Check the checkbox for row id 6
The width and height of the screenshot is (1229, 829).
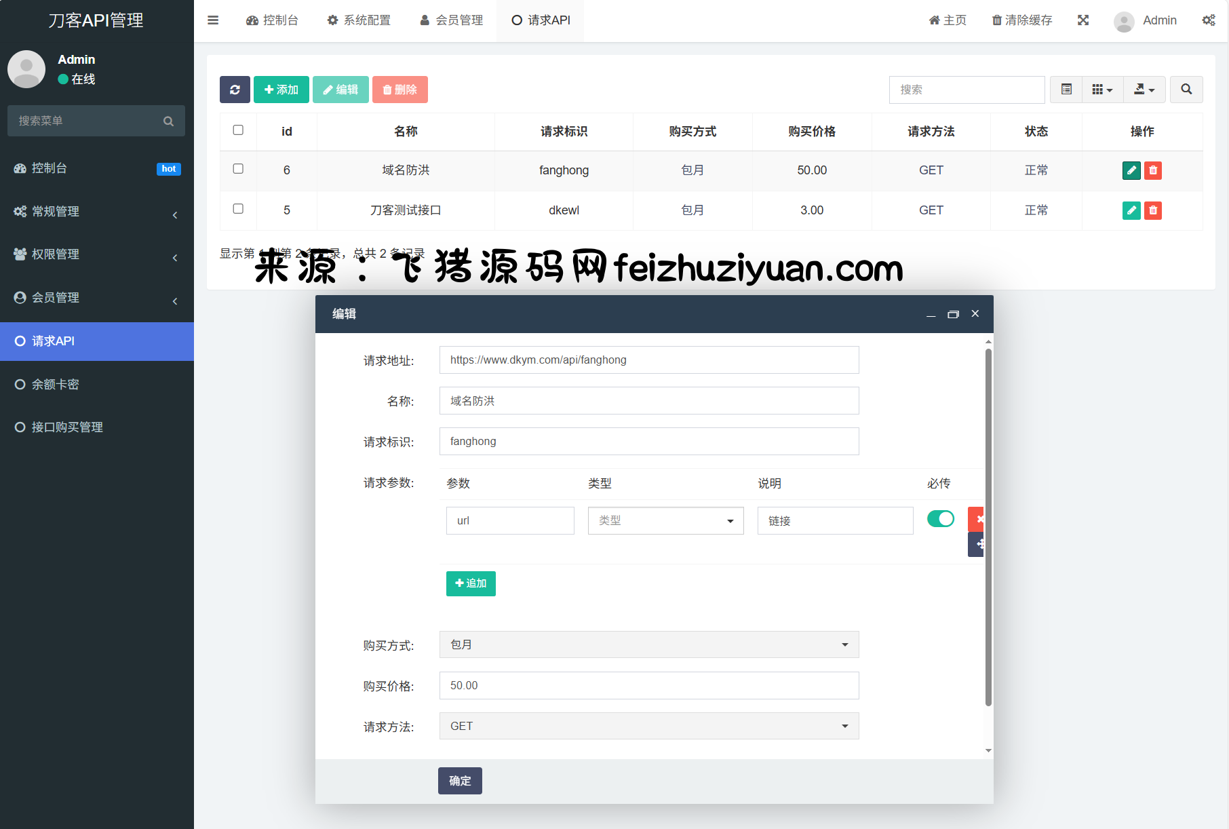tap(238, 169)
